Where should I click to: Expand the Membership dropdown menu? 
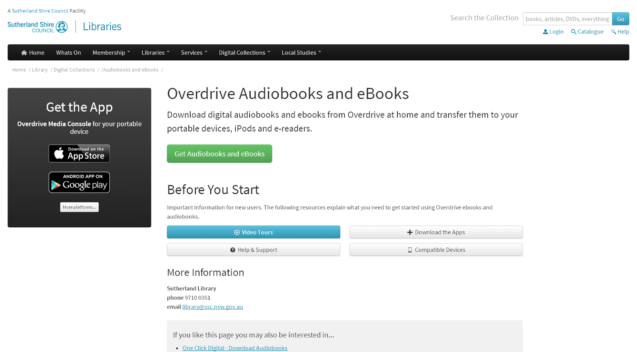click(x=111, y=52)
